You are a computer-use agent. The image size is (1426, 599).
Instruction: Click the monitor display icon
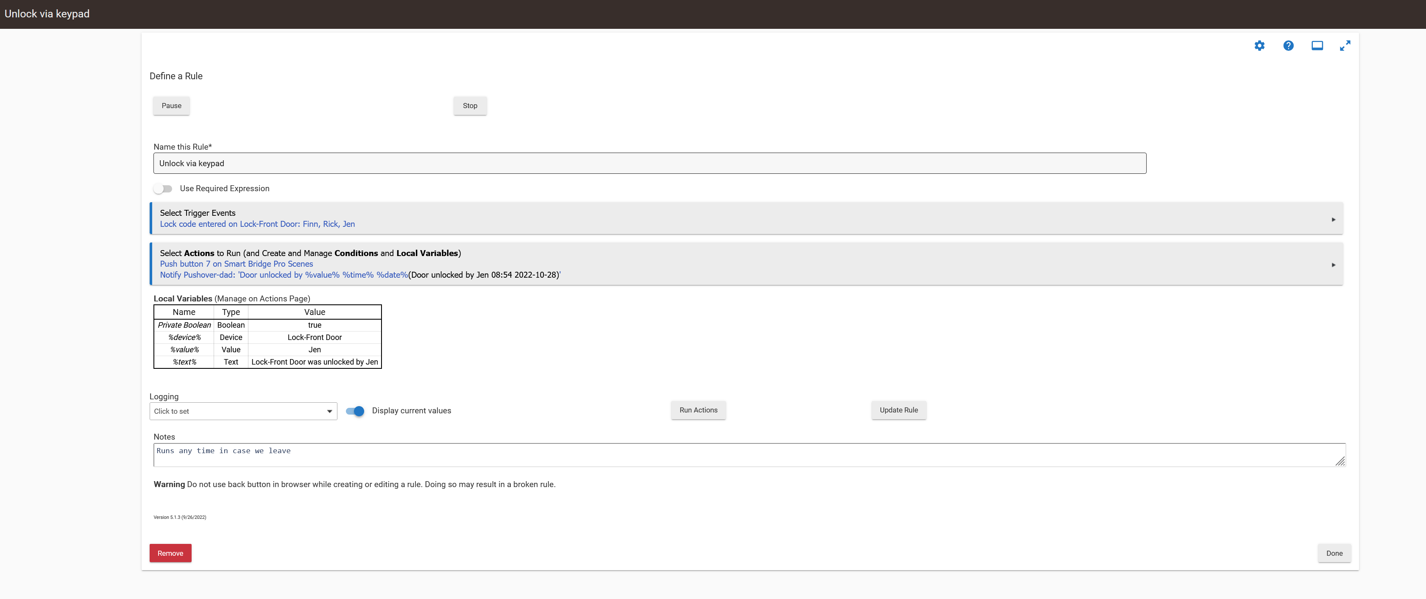click(1317, 46)
